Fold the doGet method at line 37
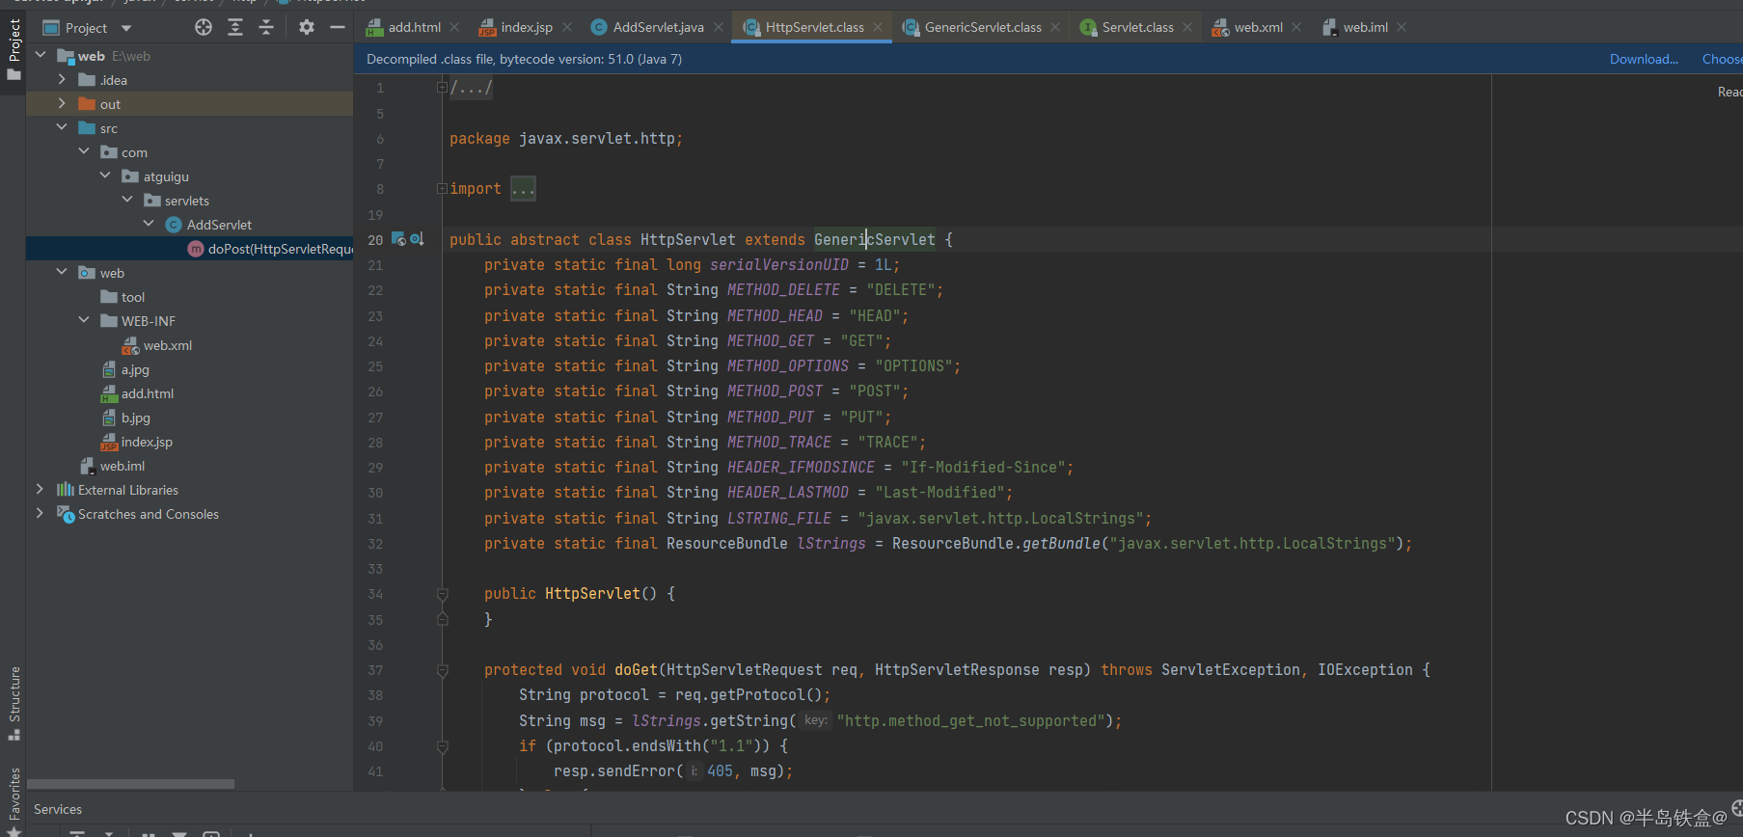This screenshot has height=837, width=1743. pyautogui.click(x=442, y=670)
